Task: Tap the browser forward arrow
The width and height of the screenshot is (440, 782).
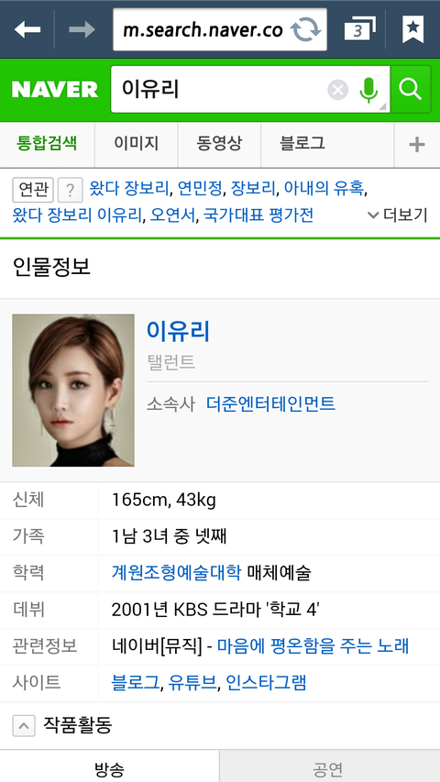Action: [x=82, y=29]
